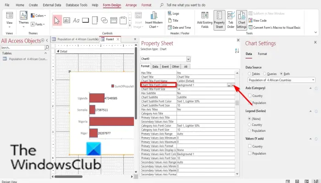Open the Chart0 object selector dropdown

188,59
